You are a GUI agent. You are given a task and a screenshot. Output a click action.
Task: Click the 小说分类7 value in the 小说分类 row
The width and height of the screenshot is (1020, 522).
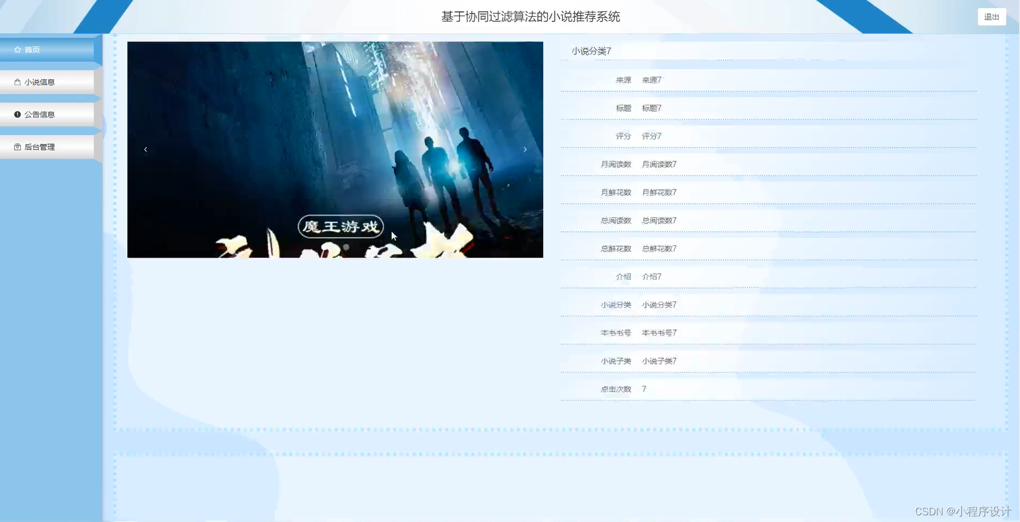[659, 305]
